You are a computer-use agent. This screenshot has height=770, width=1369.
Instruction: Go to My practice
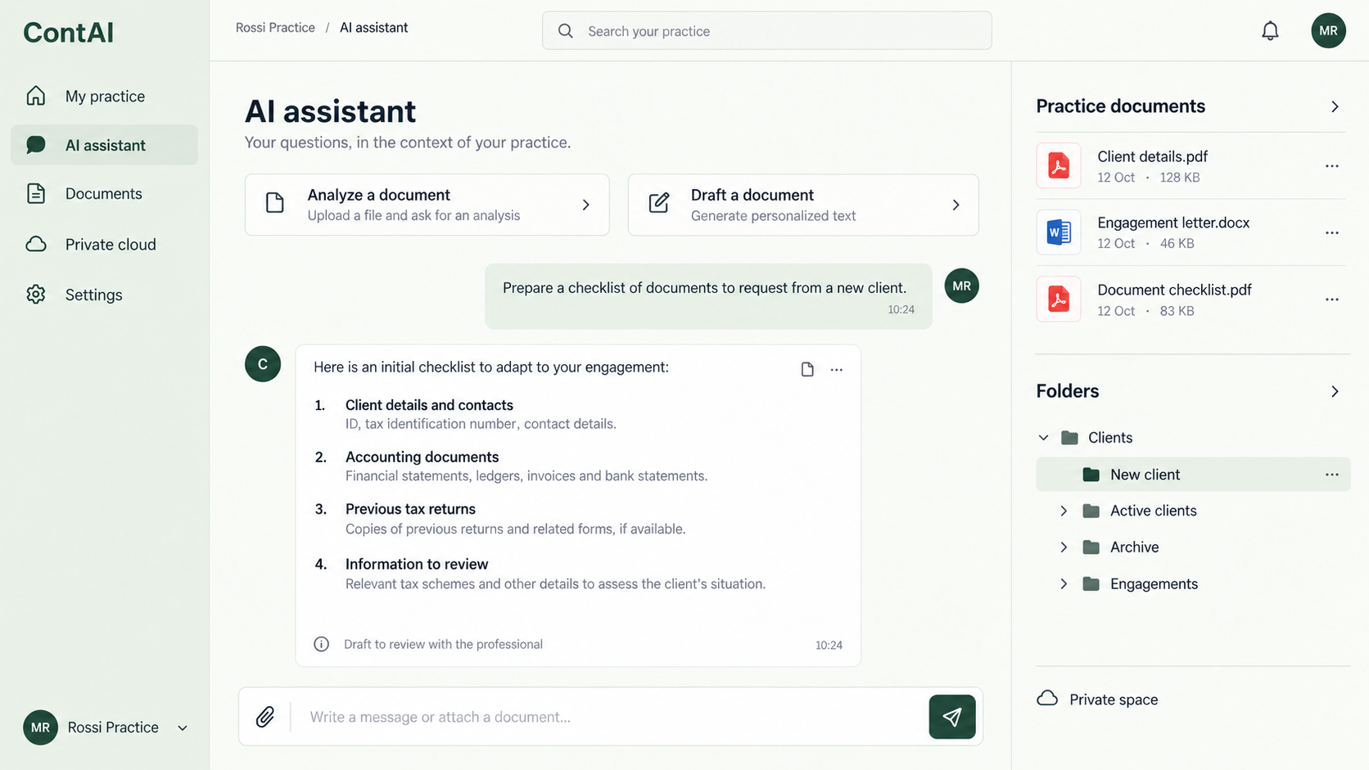coord(105,96)
